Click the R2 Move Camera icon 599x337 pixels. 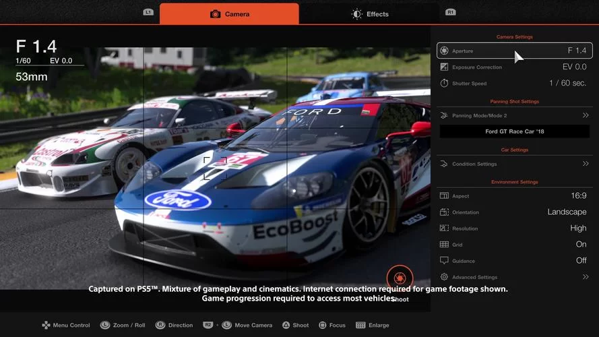point(208,325)
